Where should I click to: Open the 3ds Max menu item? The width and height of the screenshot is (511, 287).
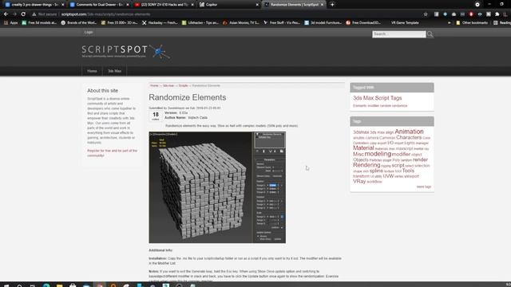coord(114,71)
